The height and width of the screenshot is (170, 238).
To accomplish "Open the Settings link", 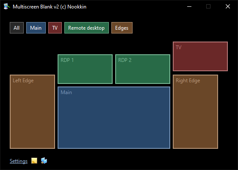I will point(19,161).
